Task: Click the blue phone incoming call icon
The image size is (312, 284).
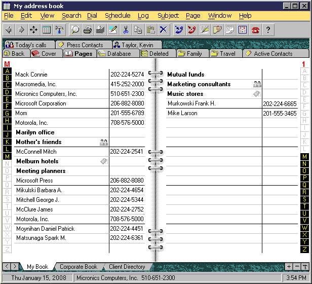Action: (179, 30)
